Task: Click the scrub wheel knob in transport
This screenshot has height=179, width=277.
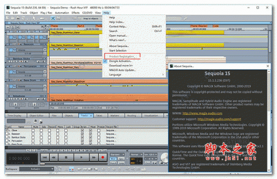Action: coord(164,158)
